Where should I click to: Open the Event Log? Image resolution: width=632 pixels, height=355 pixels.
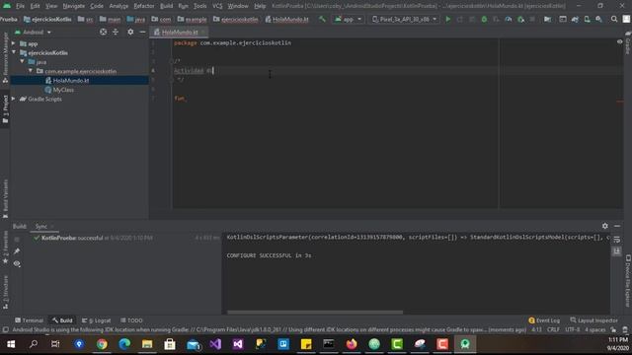544,320
